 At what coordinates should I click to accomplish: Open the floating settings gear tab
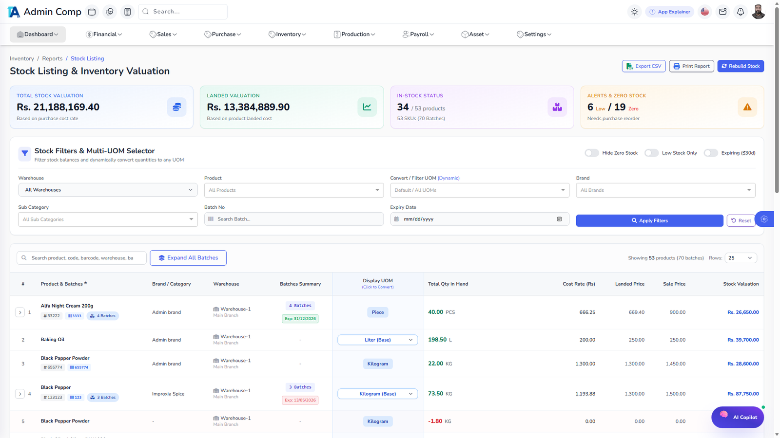pyautogui.click(x=764, y=219)
